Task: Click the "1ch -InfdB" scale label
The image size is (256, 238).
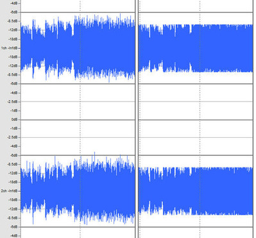Action: click(x=9, y=48)
